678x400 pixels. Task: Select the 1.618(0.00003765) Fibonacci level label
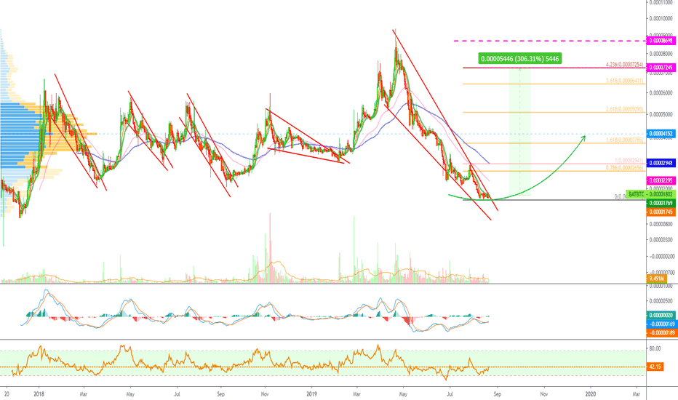(624, 140)
